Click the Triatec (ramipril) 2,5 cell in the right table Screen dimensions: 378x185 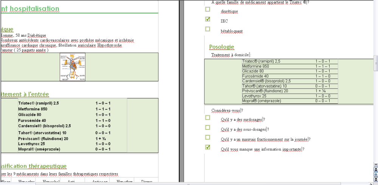[x=261, y=61]
